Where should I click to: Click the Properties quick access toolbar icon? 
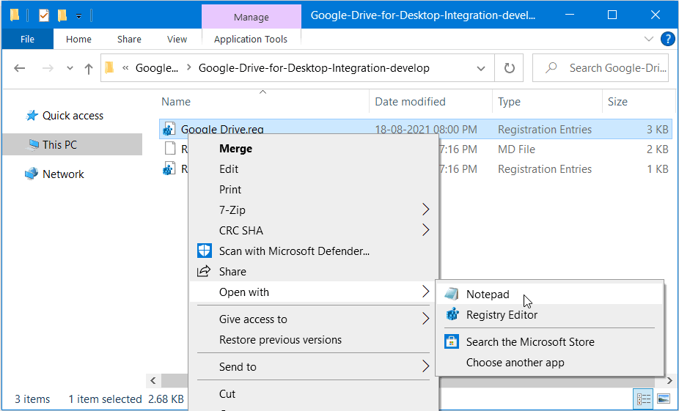click(x=44, y=16)
